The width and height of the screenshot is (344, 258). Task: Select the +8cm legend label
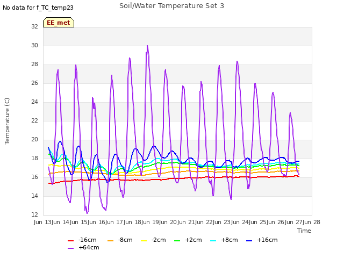pos(230,240)
